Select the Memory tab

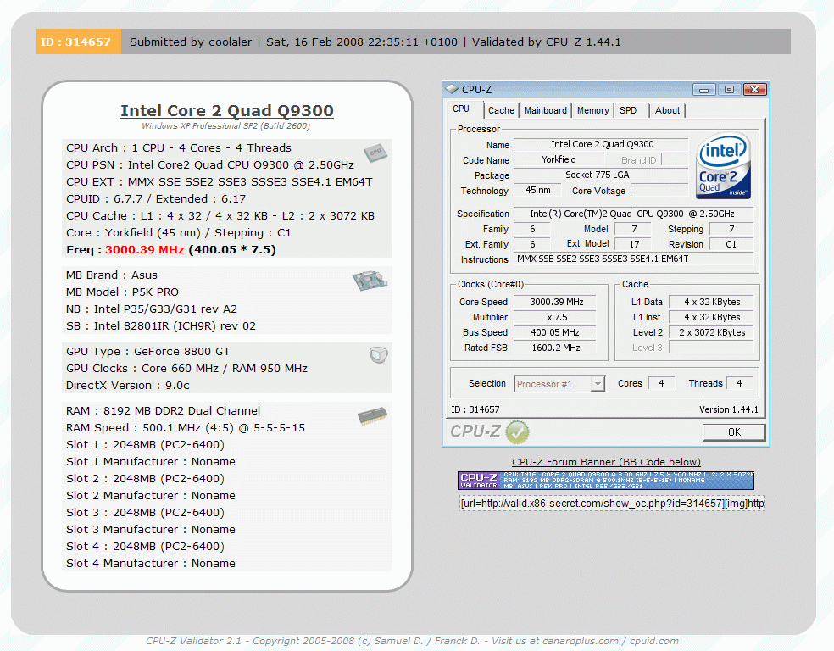click(592, 110)
